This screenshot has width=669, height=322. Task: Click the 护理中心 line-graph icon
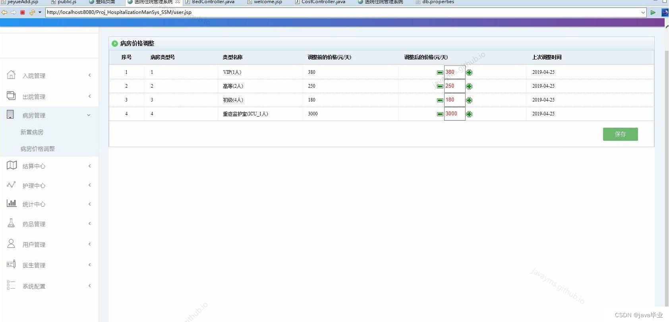[x=11, y=185]
